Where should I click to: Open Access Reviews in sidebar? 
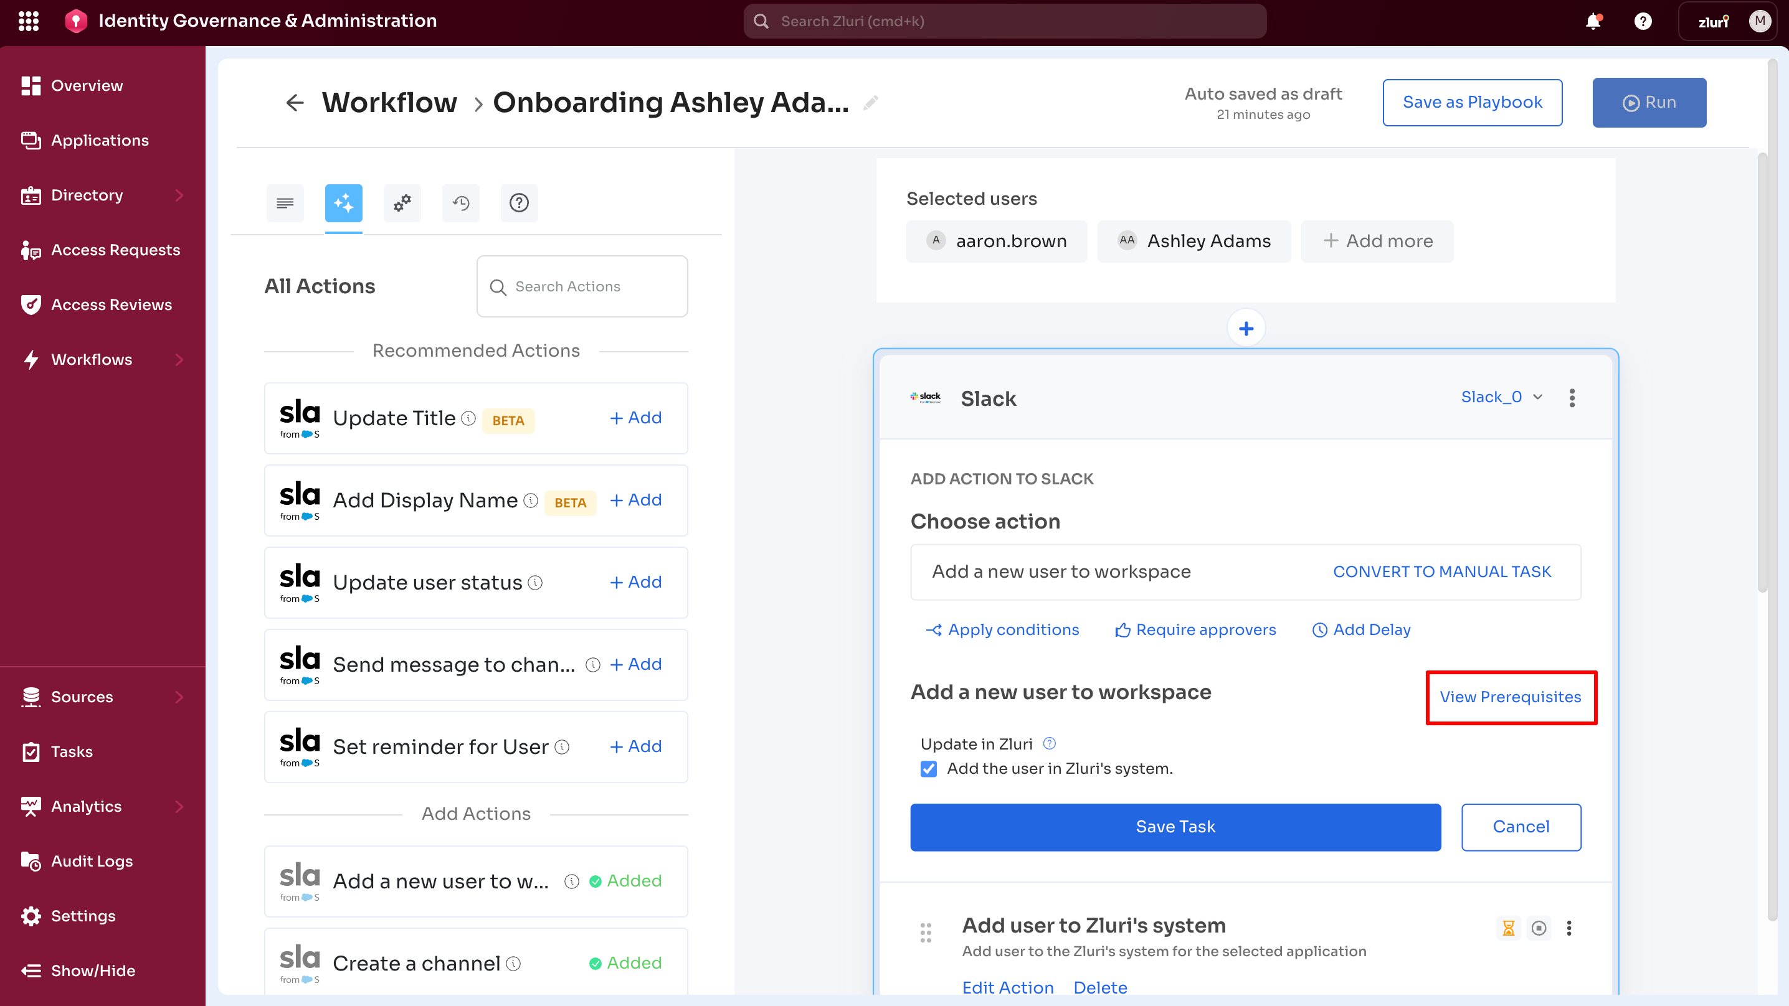click(111, 305)
